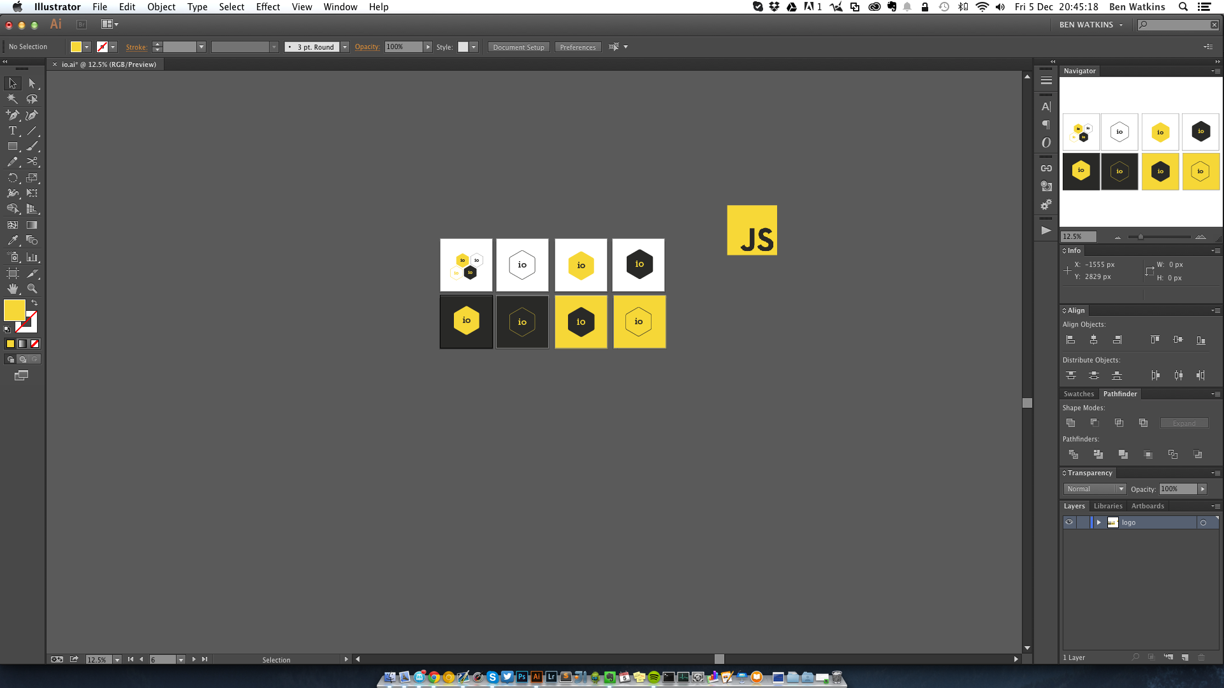Switch to the Swatches tab
This screenshot has height=688, width=1224.
(1079, 394)
